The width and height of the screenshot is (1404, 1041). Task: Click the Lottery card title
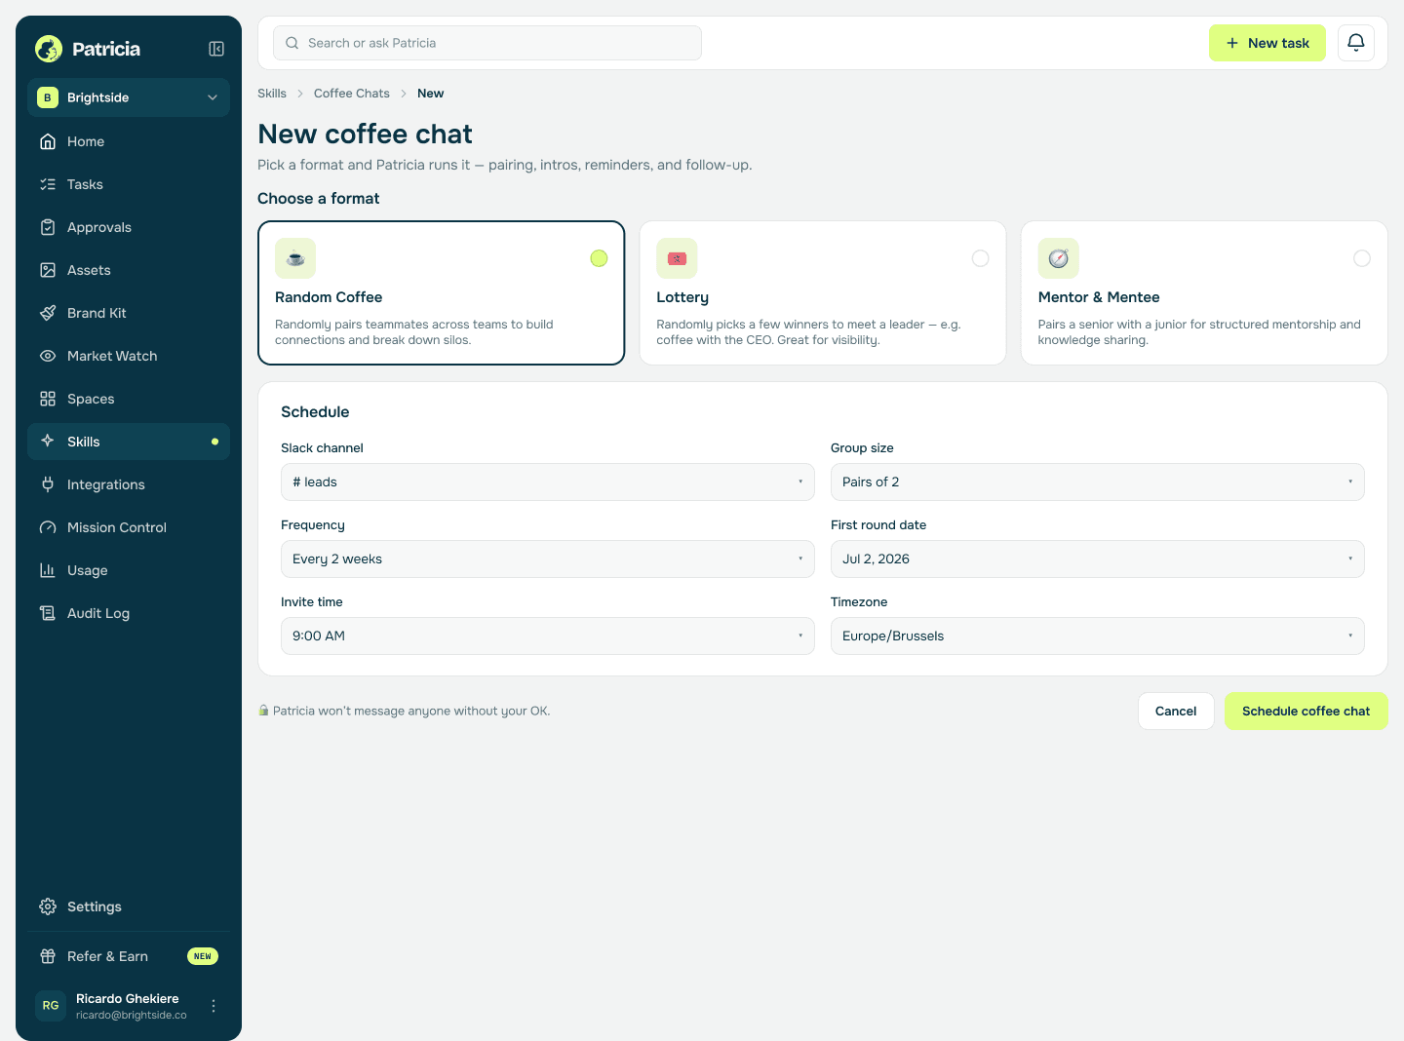coord(682,297)
